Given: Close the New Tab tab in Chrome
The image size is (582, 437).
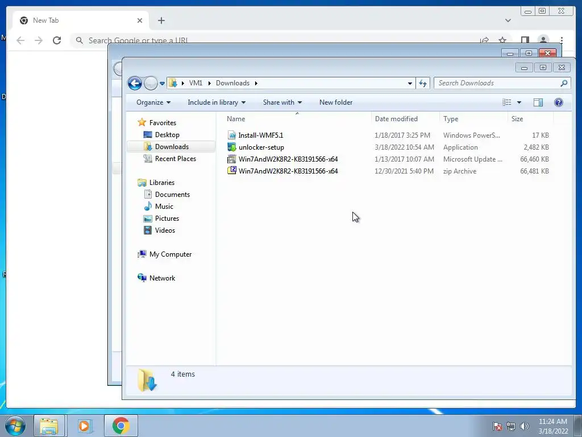Looking at the screenshot, I should tap(140, 20).
